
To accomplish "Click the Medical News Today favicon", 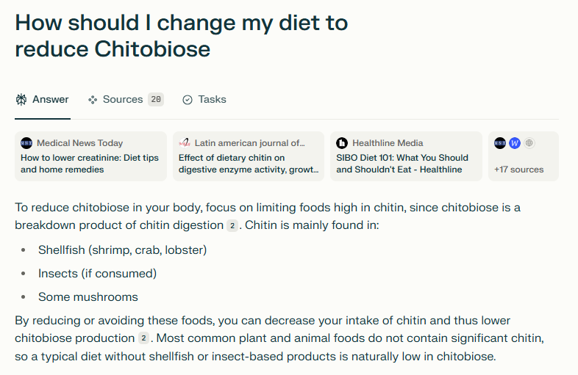I will tap(26, 143).
